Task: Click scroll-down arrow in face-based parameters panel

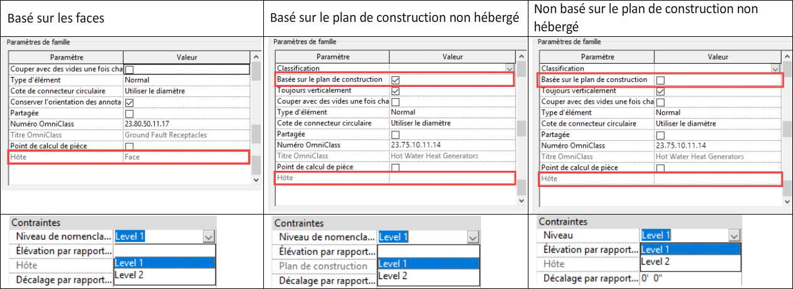Action: (x=256, y=180)
